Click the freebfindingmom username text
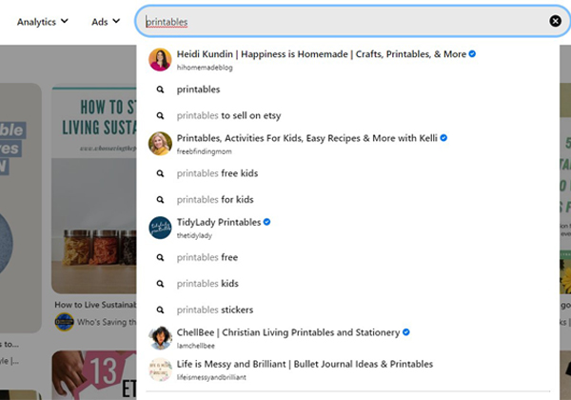Image resolution: width=571 pixels, height=400 pixels. click(204, 151)
